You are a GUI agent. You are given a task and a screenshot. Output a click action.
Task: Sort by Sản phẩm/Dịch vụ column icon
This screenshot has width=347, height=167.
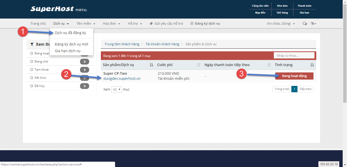tap(151, 65)
